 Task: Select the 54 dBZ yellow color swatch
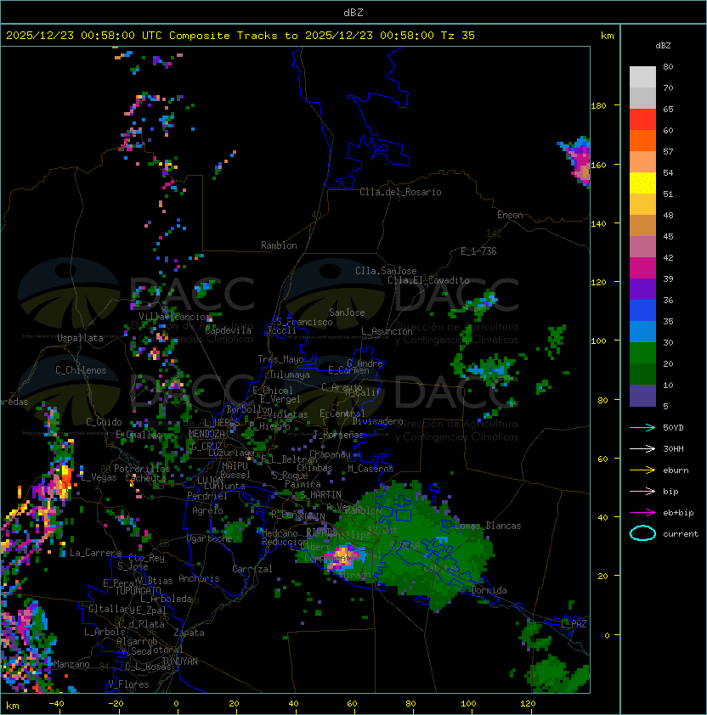tap(642, 183)
